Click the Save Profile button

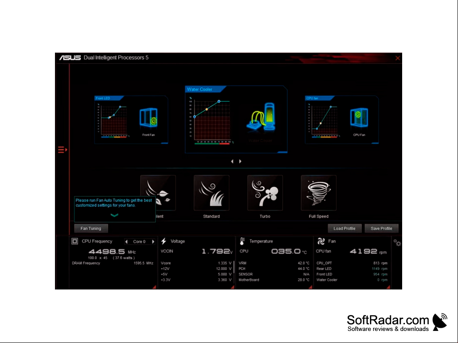(381, 228)
